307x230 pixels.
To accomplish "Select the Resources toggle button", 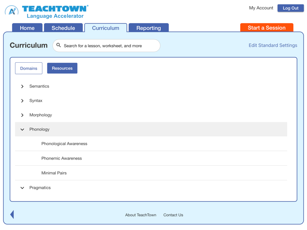I will pos(62,68).
